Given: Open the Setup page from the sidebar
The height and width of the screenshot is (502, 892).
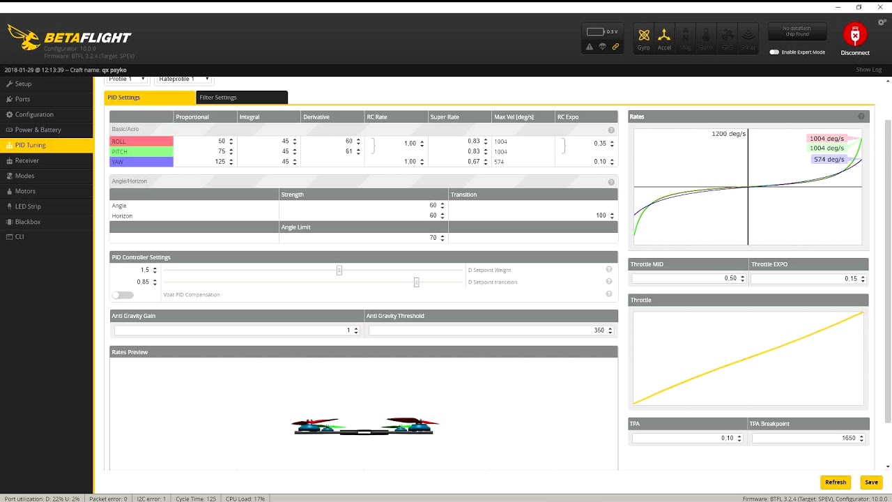Looking at the screenshot, I should point(46,84).
